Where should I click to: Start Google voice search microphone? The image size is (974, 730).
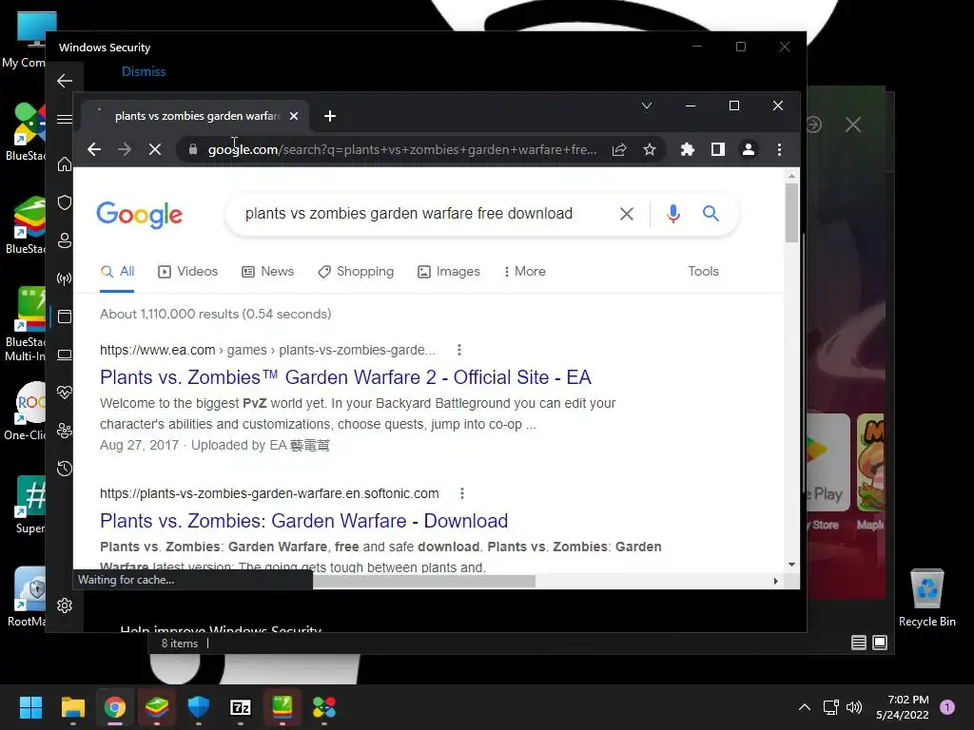(x=672, y=214)
